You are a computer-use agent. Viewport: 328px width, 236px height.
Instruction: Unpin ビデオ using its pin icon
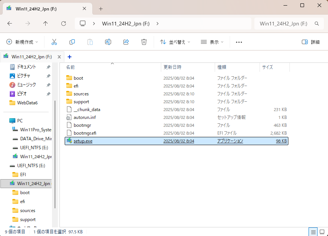coord(48,94)
